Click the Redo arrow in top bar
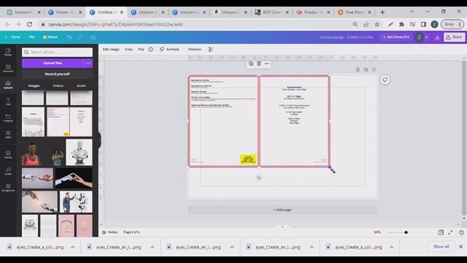This screenshot has height=263, width=467. tap(80, 37)
